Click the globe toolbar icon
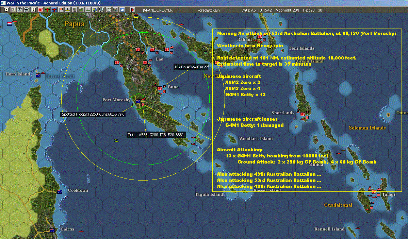This screenshot has height=239, width=408. (95, 10)
